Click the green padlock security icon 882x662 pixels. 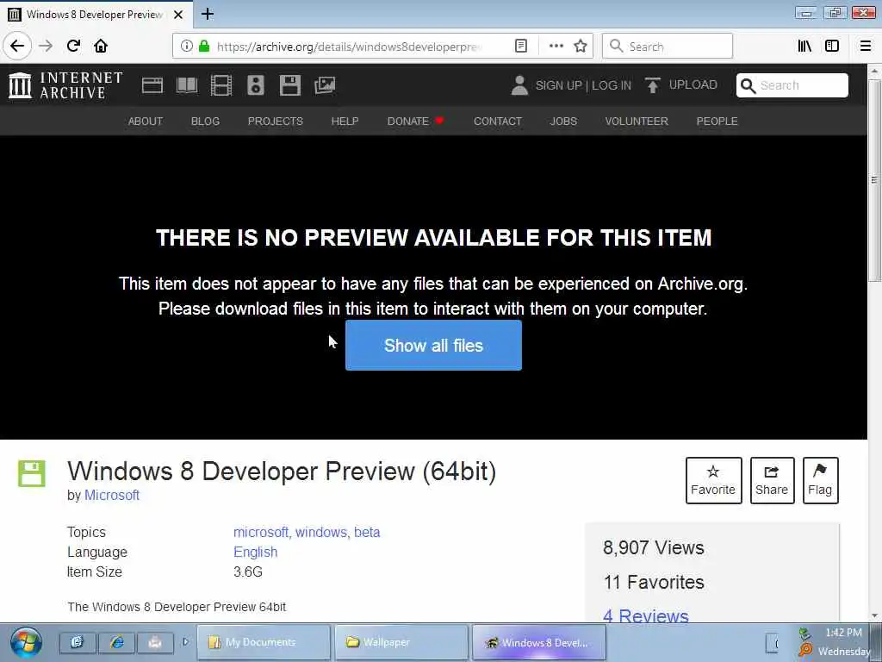pos(204,47)
